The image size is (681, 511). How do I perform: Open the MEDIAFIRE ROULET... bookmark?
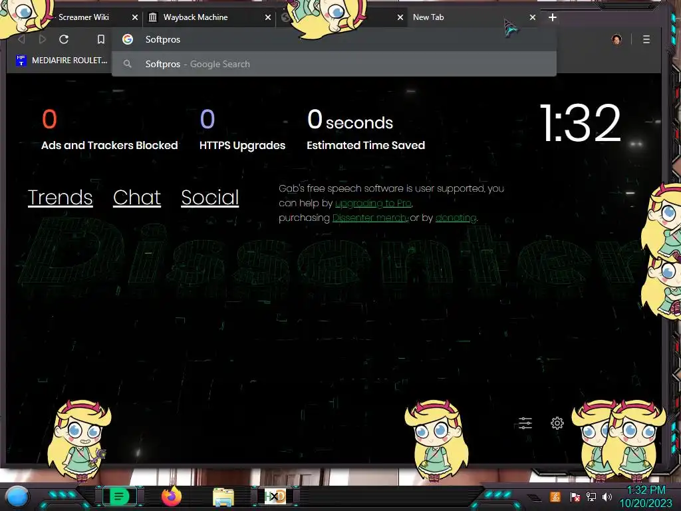(61, 61)
